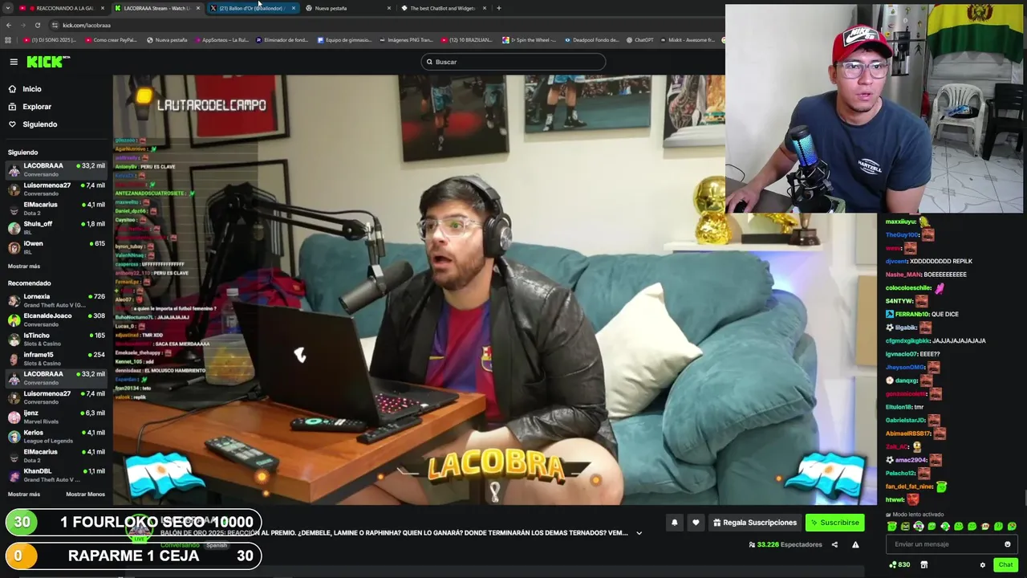
Task: Open Equipo de gimnasio bookmark
Action: 344,40
